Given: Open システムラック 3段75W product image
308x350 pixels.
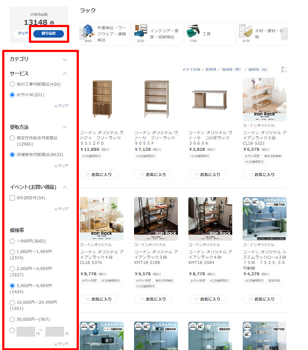Looking at the screenshot, I should 265,219.
